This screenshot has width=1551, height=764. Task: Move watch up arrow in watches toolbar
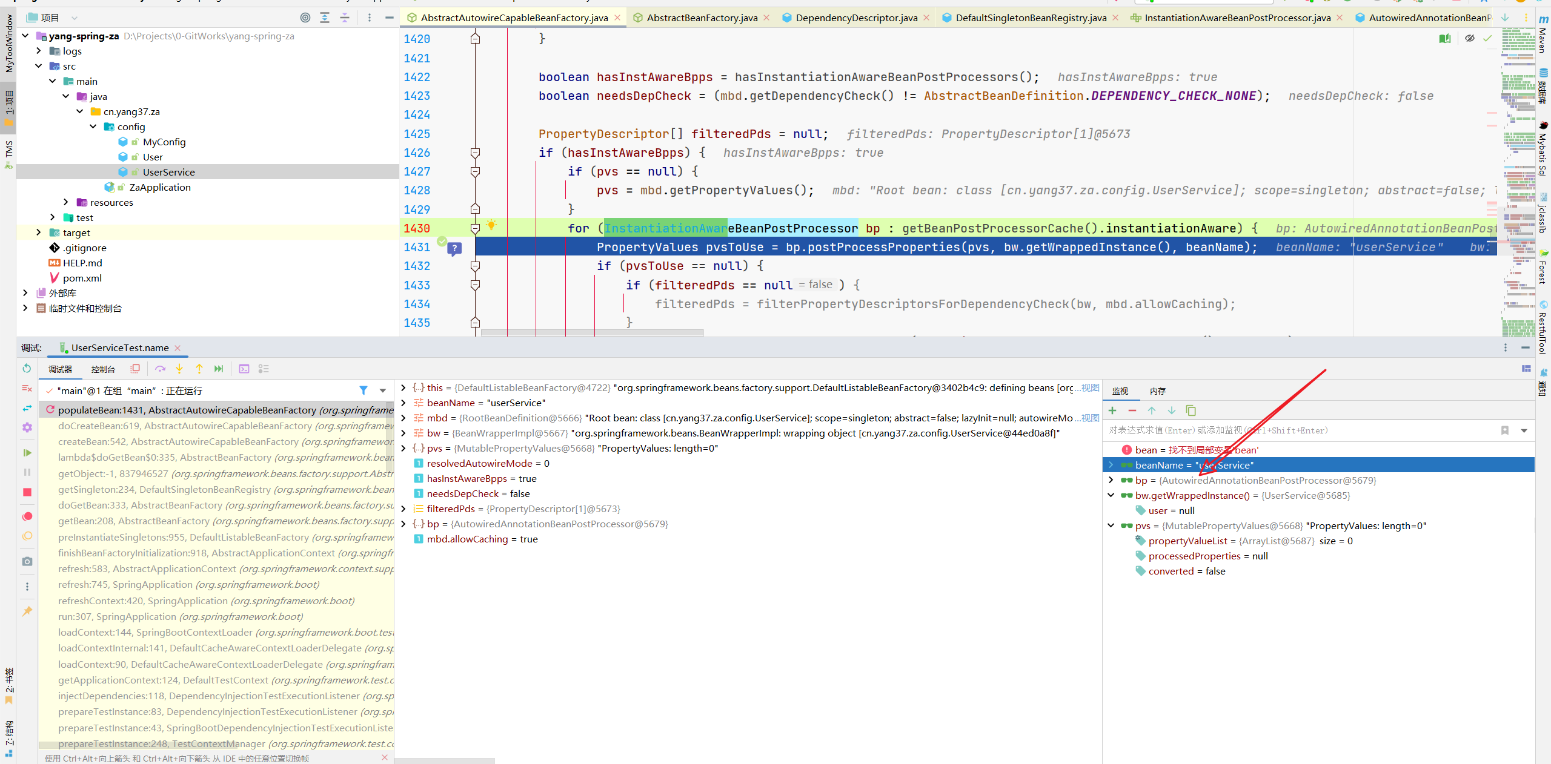1152,410
